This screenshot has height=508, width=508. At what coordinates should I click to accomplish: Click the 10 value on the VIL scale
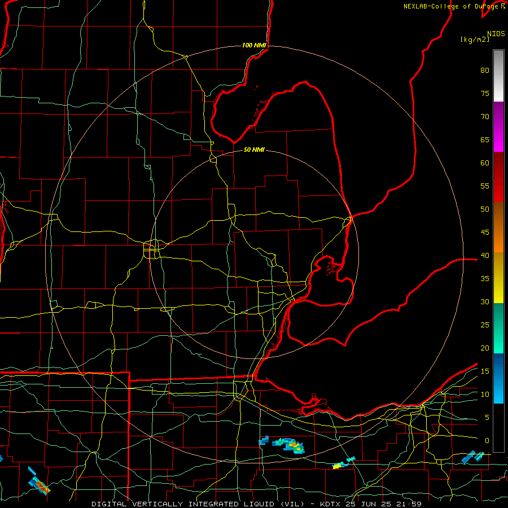pyautogui.click(x=485, y=395)
